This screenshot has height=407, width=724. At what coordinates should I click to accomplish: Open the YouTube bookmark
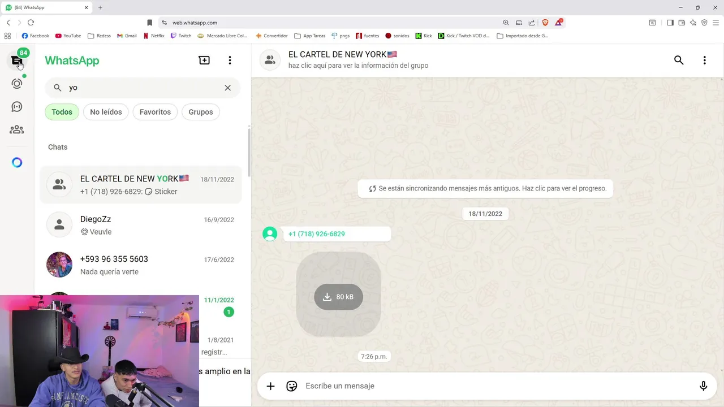coord(68,36)
